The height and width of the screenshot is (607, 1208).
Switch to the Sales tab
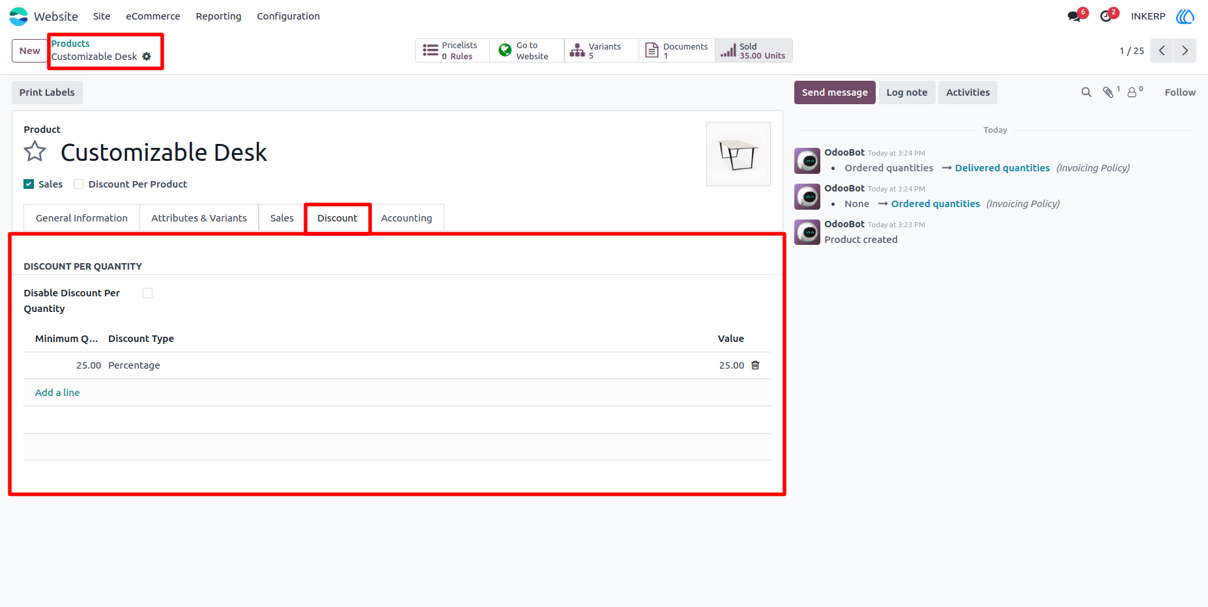[282, 218]
